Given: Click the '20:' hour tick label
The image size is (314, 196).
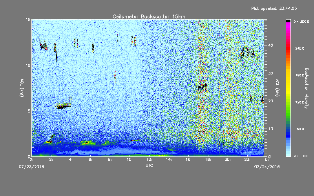Looking at the screenshot, I should tap(228, 160).
